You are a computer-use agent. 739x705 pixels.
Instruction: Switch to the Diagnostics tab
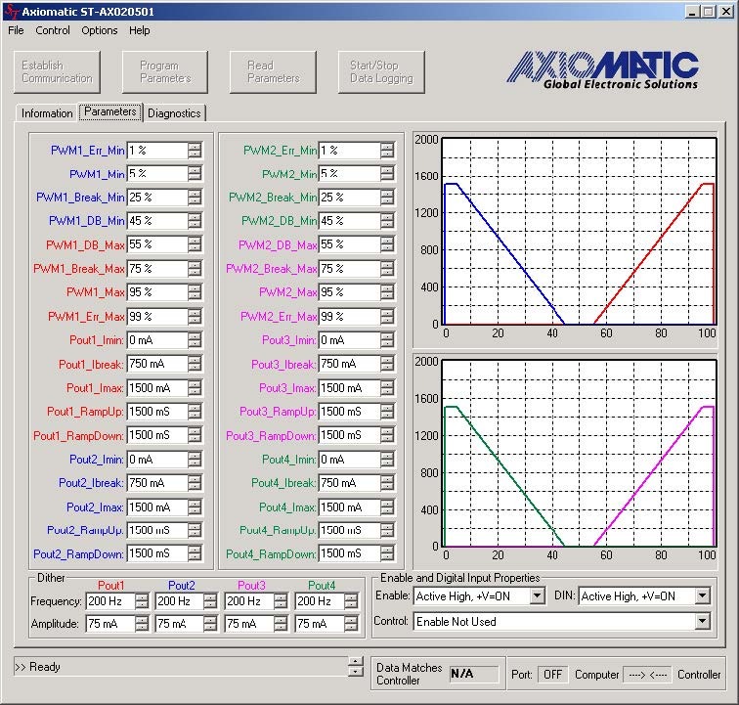[174, 113]
